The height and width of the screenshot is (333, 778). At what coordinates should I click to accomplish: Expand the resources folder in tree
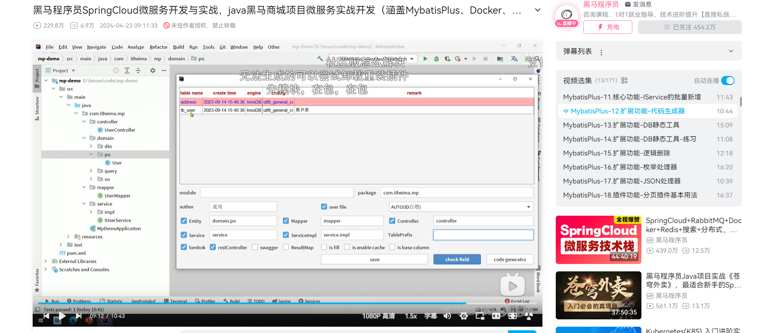68,236
